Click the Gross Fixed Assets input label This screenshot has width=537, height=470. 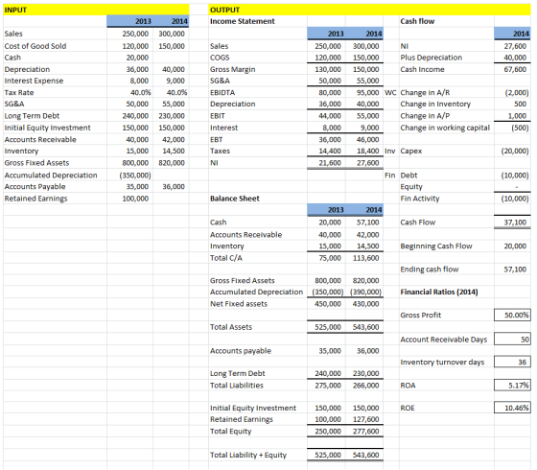click(36, 163)
